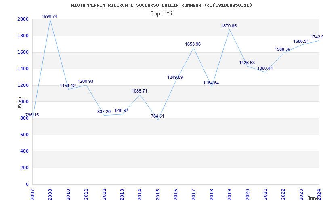The image size is (323, 202).
Task: Select the 2019 year tick label
Action: pos(229,194)
